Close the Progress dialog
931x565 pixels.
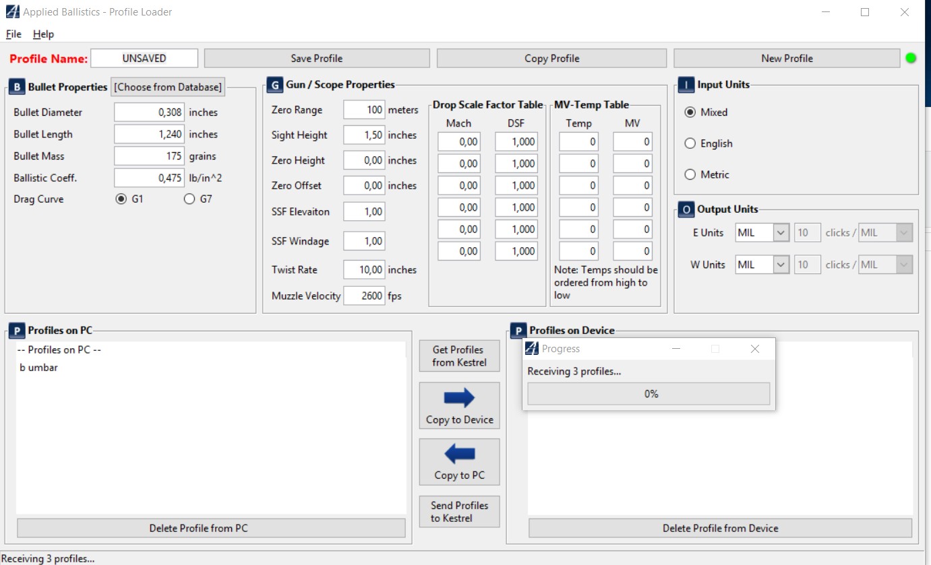tap(755, 349)
